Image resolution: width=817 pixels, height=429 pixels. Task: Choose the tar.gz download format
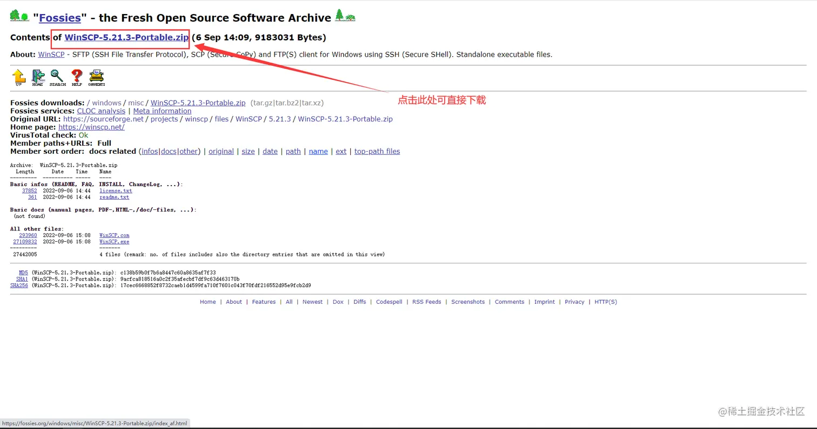click(263, 103)
